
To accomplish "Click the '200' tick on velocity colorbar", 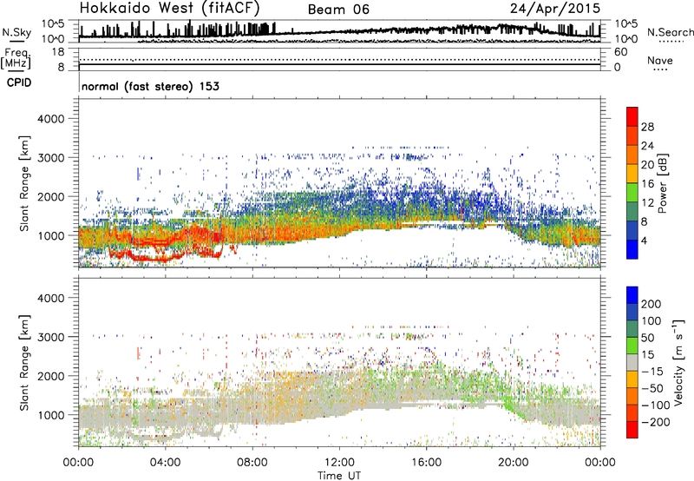I will pyautogui.click(x=651, y=304).
